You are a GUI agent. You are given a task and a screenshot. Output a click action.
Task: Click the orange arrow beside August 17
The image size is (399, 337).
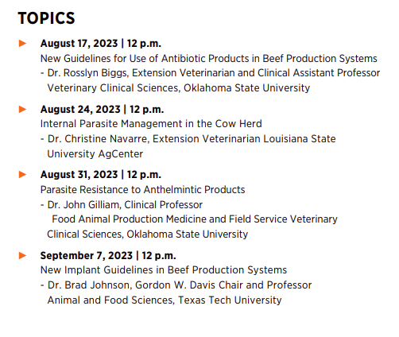[22, 43]
